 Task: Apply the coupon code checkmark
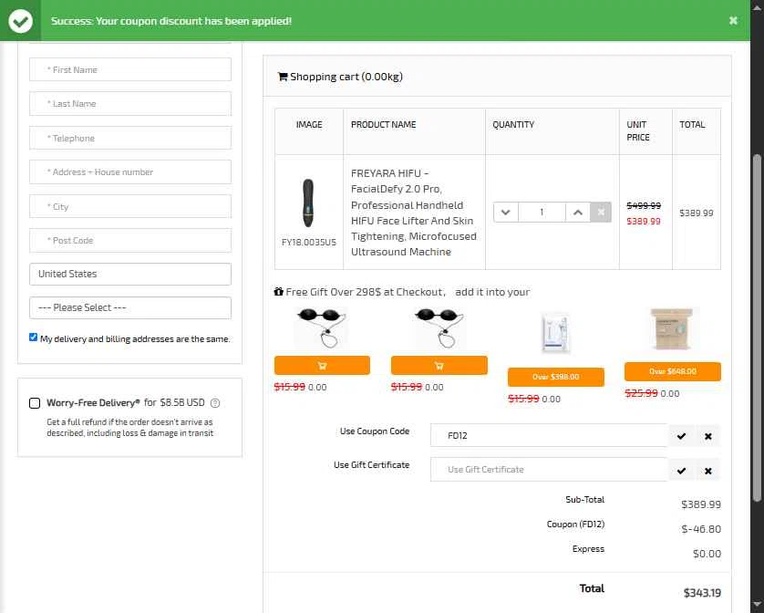point(681,436)
